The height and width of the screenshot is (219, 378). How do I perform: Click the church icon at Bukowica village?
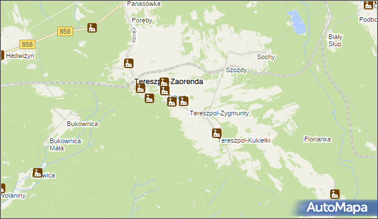38,173
